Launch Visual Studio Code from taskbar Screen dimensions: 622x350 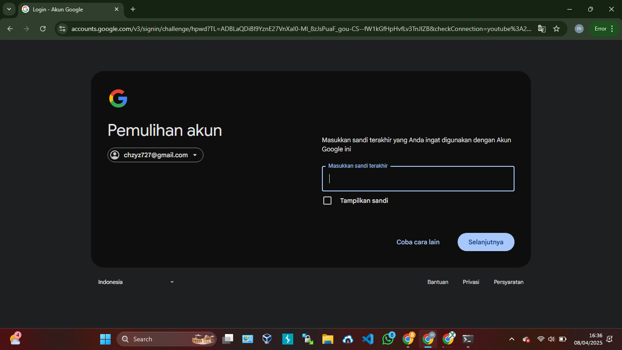(368, 339)
